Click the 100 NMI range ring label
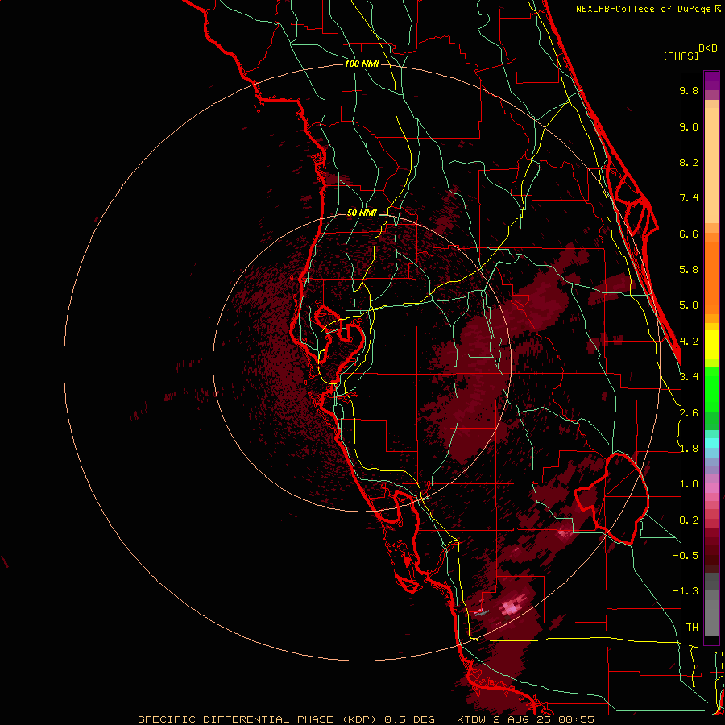 [x=362, y=64]
